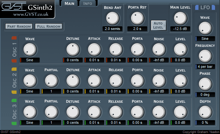Click the OSC 1 Wave knob

pyautogui.click(x=30, y=49)
